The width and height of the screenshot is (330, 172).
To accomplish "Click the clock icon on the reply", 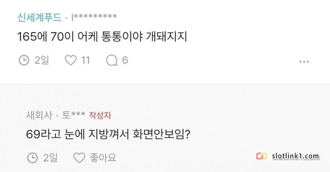I will tap(33, 158).
